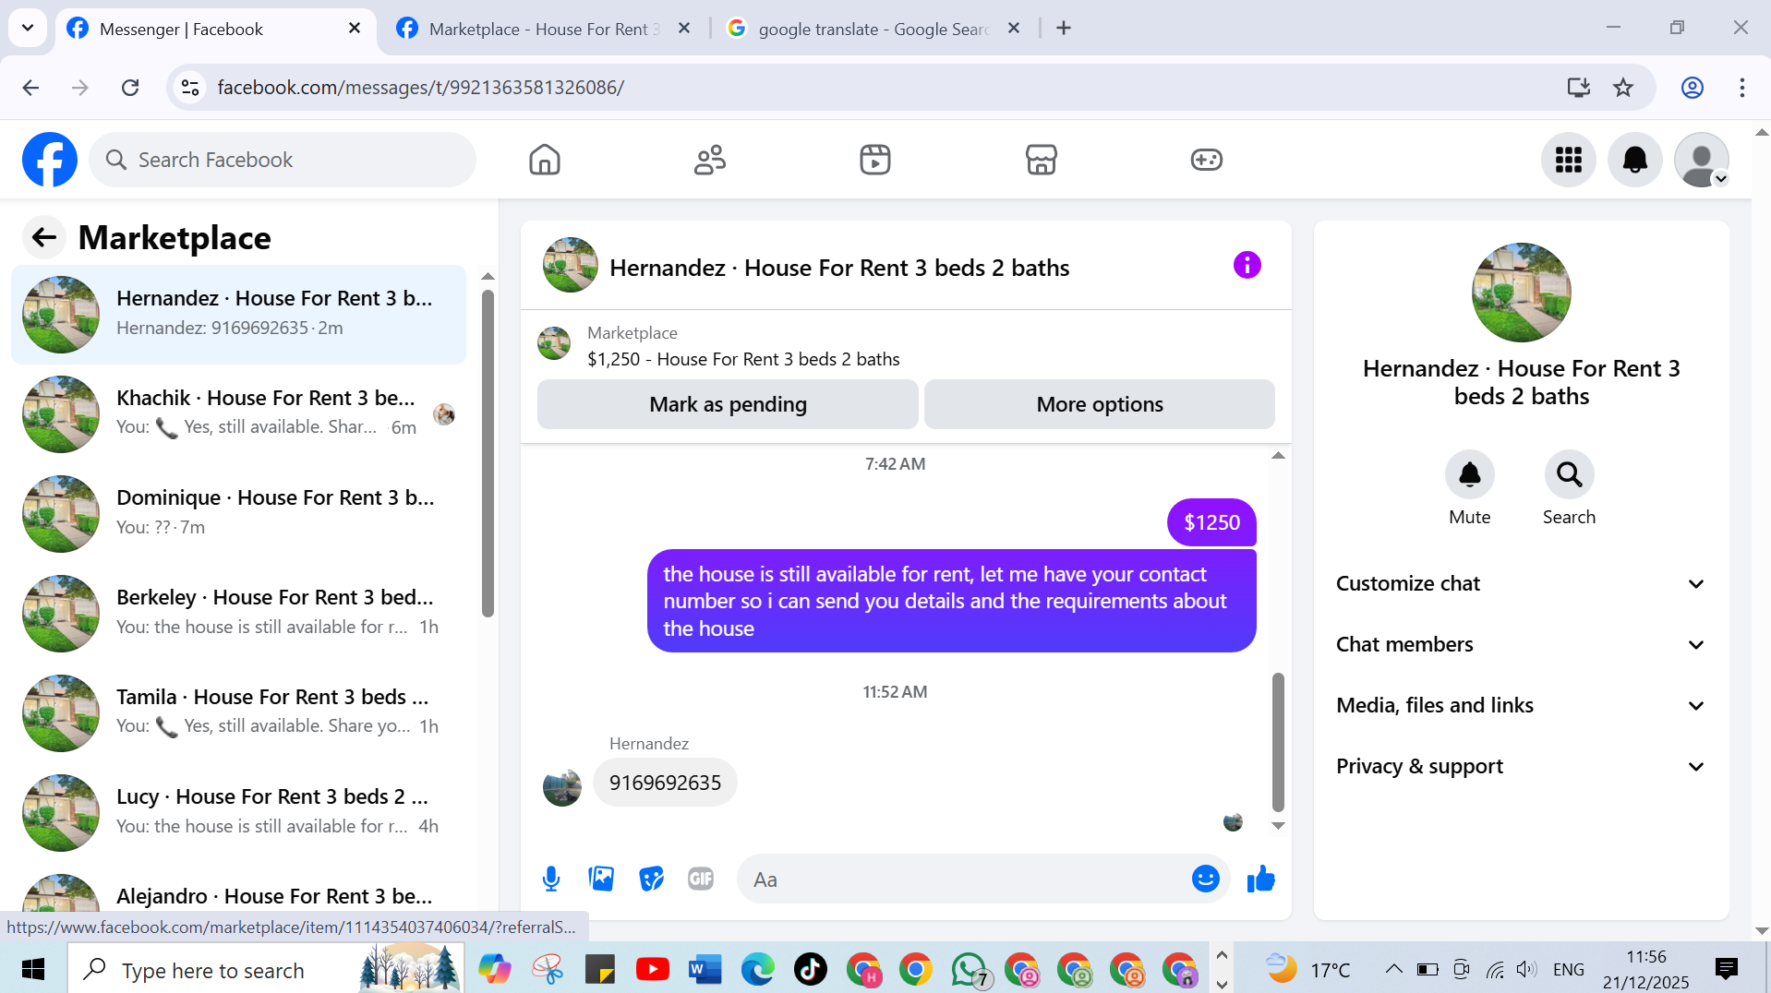Switch to Marketplace House For Rent tab
The height and width of the screenshot is (993, 1771).
tap(545, 29)
